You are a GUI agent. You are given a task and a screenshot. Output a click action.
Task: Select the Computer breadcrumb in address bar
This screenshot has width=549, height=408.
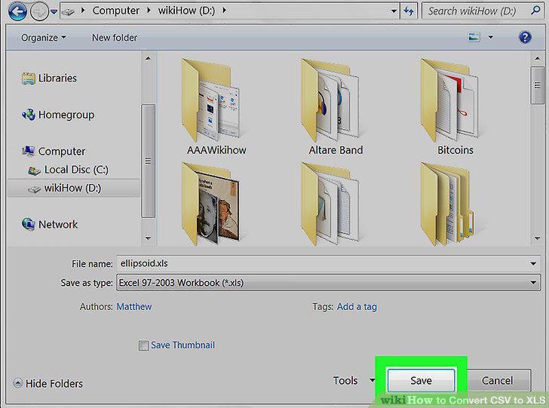(x=116, y=11)
